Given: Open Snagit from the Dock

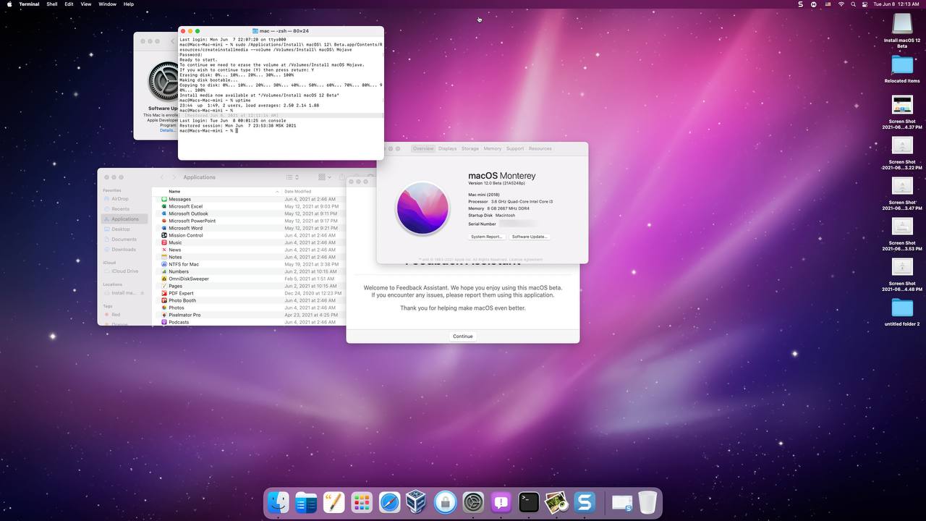Looking at the screenshot, I should pyautogui.click(x=585, y=502).
